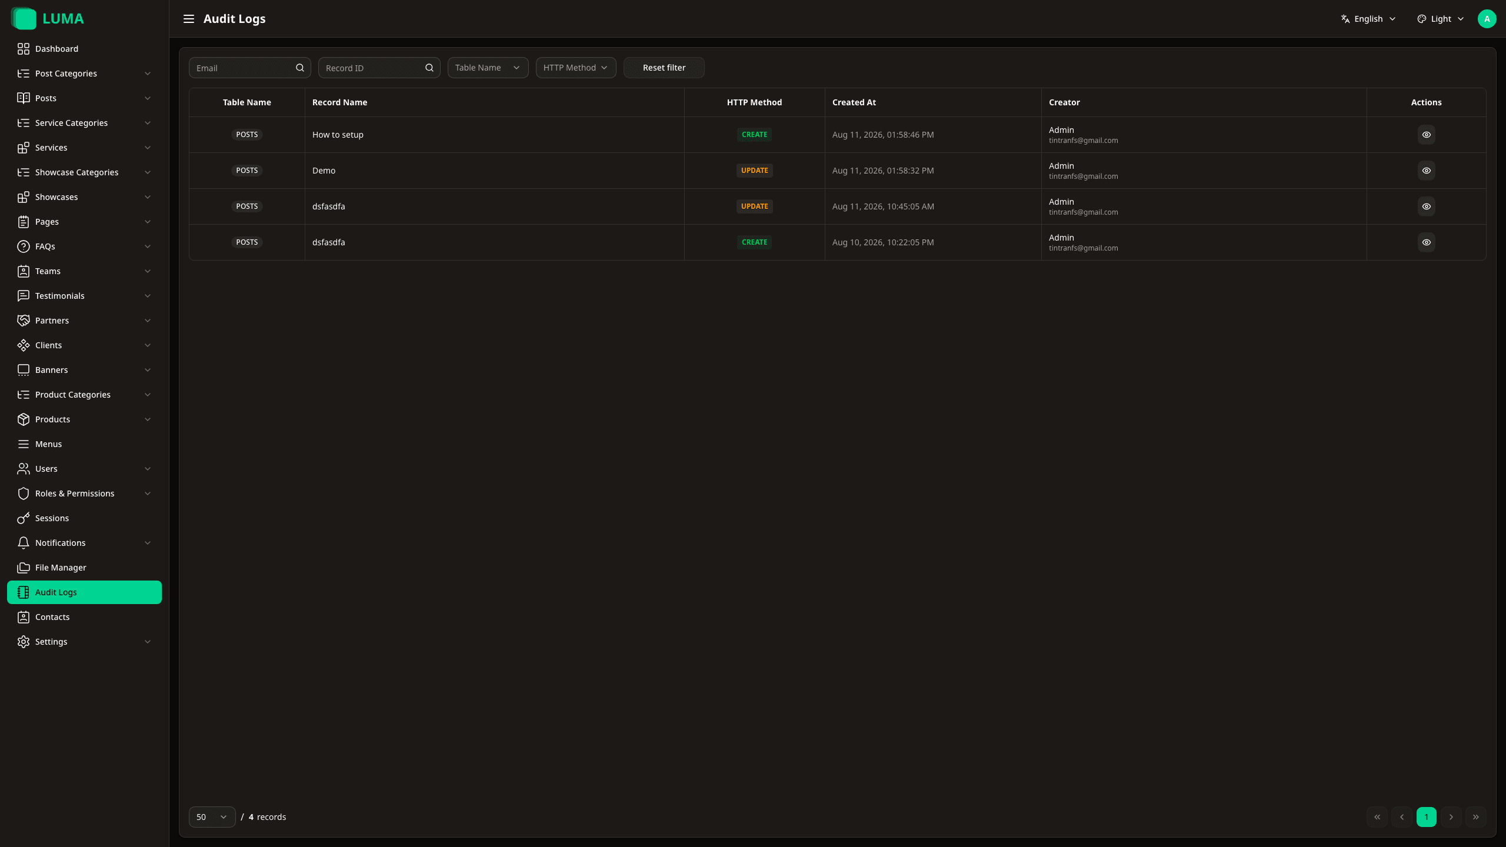Open Sessions key icon item
Image resolution: width=1506 pixels, height=847 pixels.
coord(84,518)
